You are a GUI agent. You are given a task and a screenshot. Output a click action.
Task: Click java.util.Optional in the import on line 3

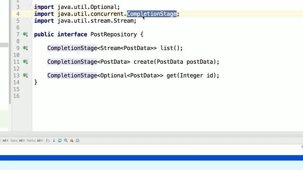click(87, 7)
